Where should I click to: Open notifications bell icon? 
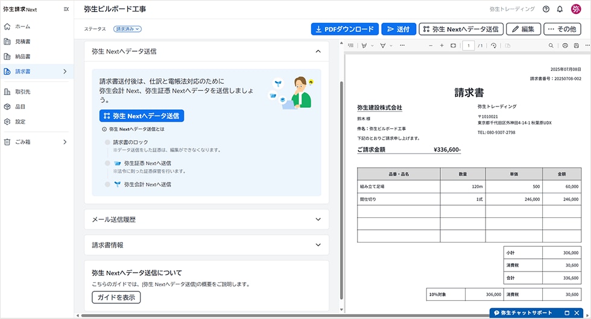560,9
